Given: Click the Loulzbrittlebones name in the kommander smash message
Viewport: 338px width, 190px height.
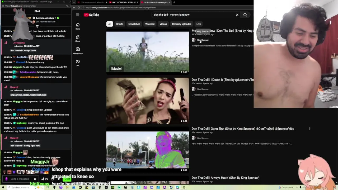Looking at the screenshot, I should point(29,77).
